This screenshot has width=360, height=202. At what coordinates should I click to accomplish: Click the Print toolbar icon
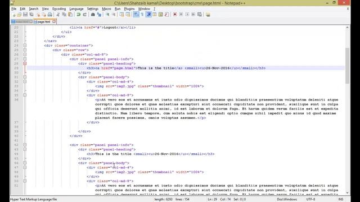(50, 15)
